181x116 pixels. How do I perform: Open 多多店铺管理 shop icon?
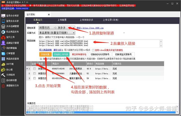pyautogui.click(x=3, y=26)
